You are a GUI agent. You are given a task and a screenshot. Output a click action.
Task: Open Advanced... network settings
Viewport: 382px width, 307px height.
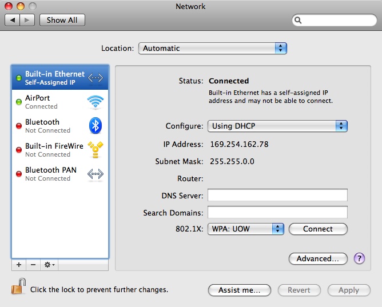tap(318, 258)
